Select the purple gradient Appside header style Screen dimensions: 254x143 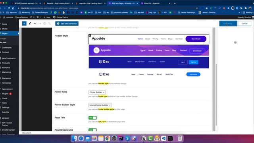pos(149,50)
